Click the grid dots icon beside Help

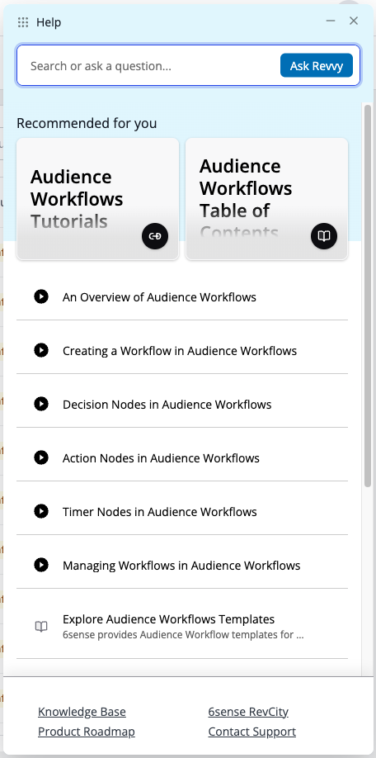[23, 22]
